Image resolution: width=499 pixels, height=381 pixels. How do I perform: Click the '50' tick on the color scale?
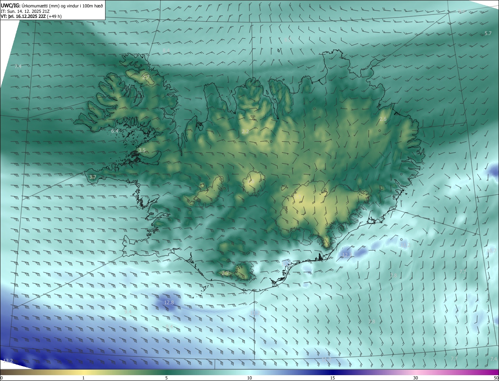[496, 378]
